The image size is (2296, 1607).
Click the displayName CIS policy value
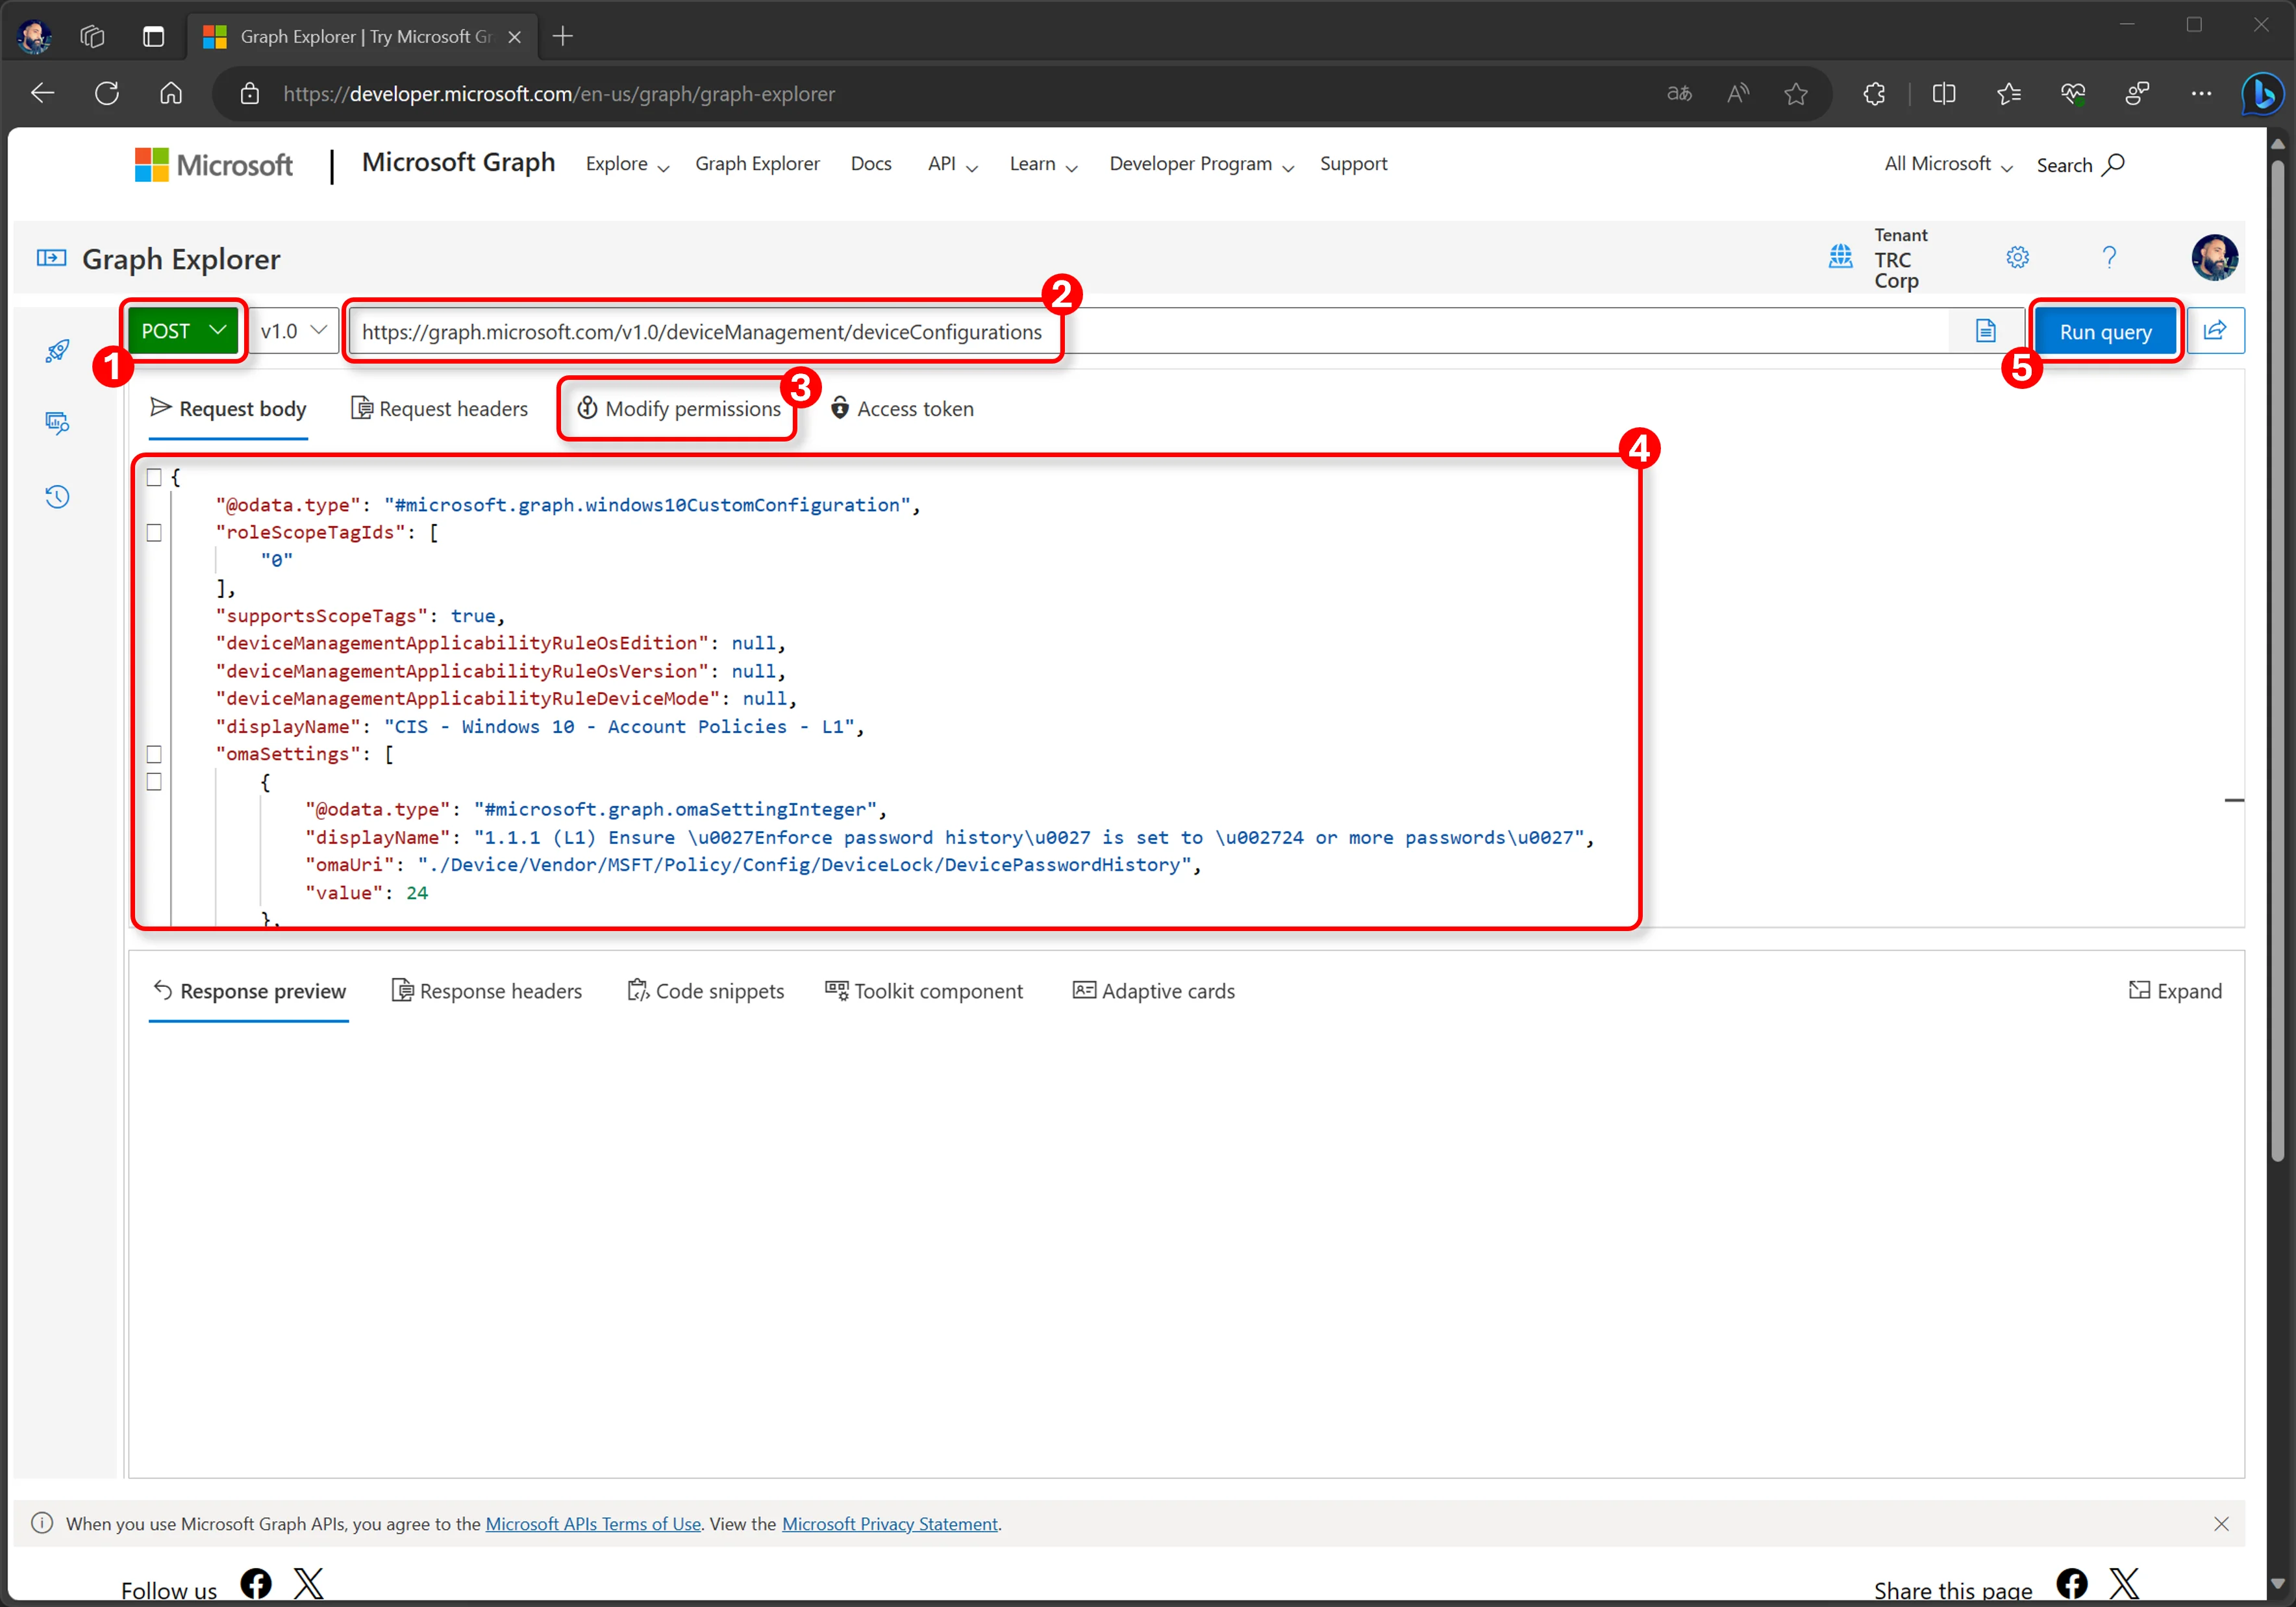pyautogui.click(x=619, y=727)
